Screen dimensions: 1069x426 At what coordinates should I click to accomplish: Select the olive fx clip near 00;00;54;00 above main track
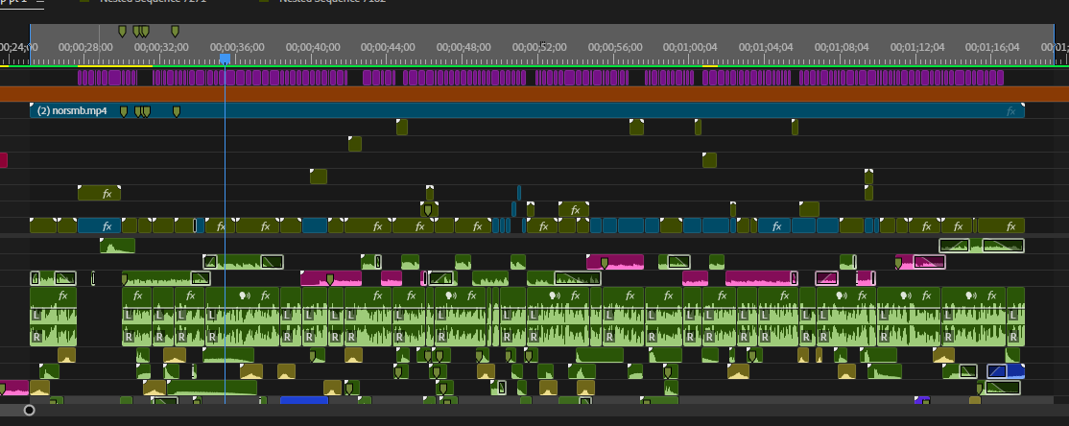tap(574, 209)
